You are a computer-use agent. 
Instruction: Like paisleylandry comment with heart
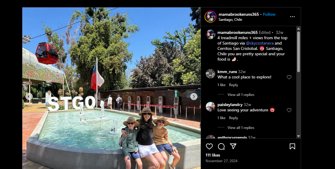pyautogui.click(x=289, y=110)
